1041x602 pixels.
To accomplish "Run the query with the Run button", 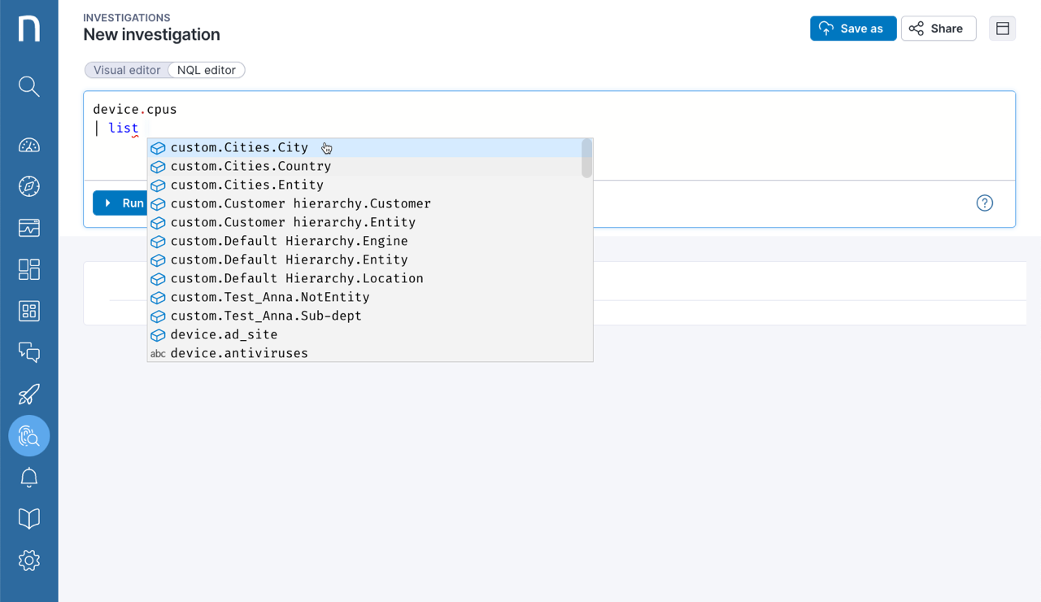I will point(120,203).
